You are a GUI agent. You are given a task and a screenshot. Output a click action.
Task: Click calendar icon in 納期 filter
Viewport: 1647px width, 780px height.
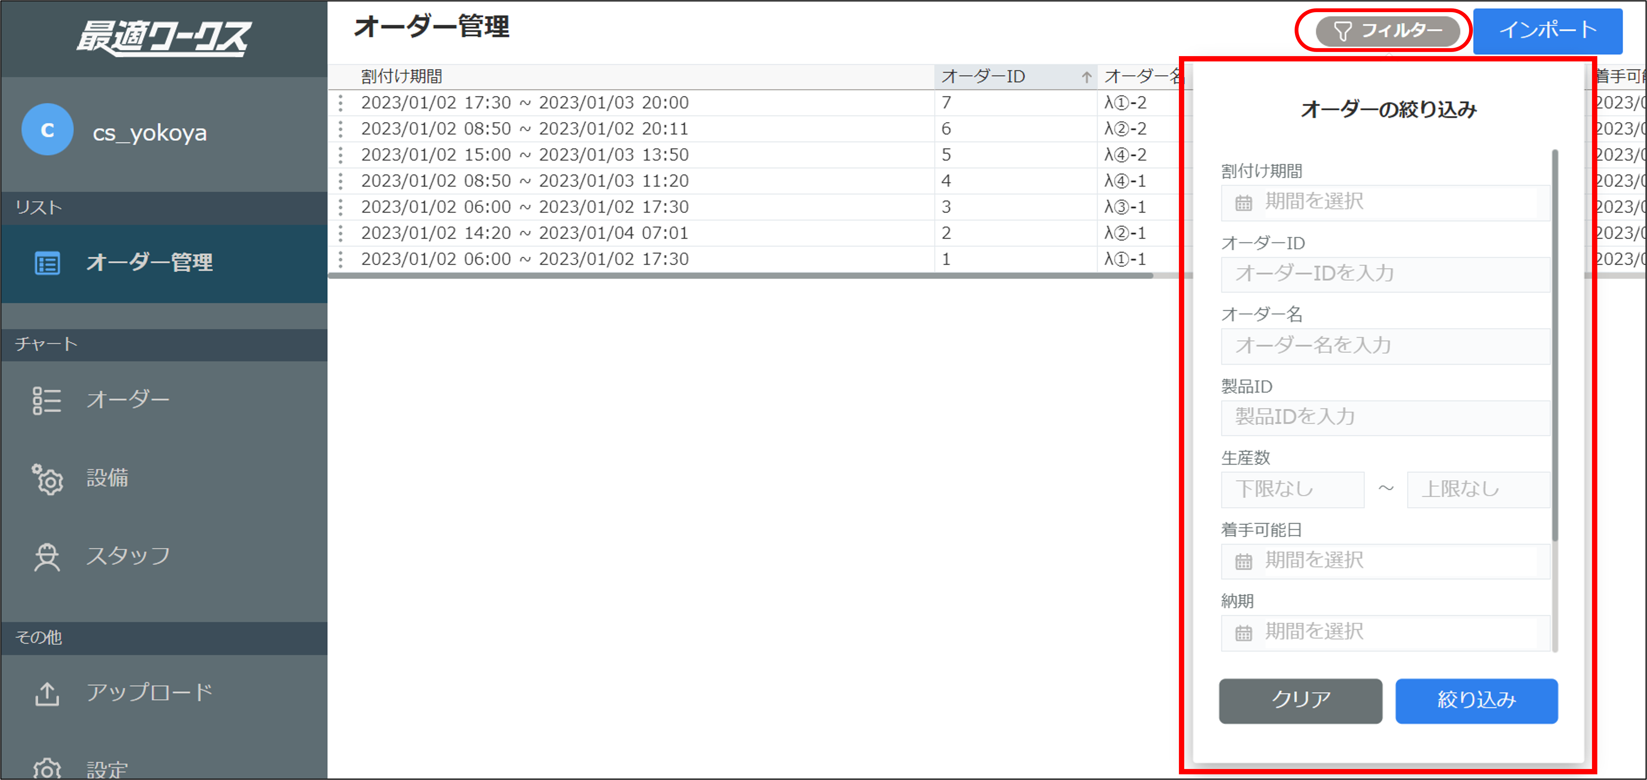click(1243, 633)
